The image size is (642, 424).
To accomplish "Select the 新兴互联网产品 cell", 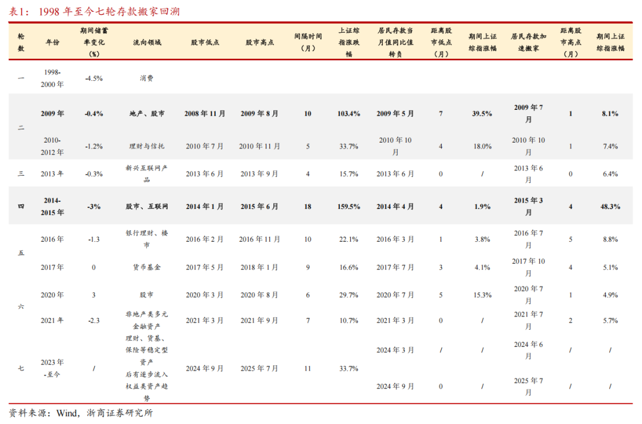I will click(146, 173).
